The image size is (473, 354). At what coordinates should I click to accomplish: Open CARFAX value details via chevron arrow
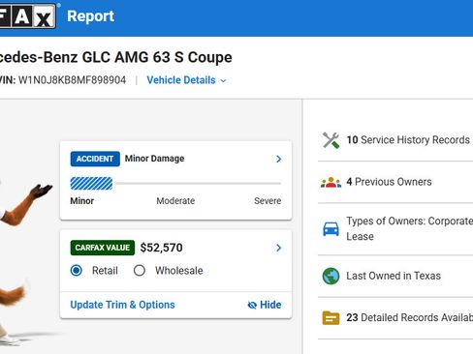pos(278,248)
